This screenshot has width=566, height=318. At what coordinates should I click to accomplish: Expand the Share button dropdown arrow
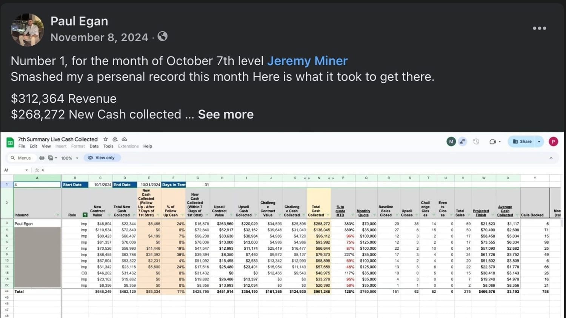[539, 141]
